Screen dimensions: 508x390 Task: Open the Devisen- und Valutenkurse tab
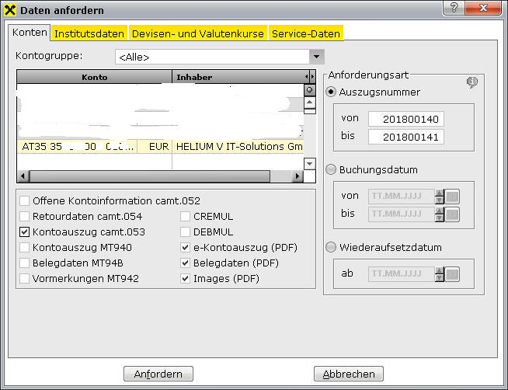point(198,33)
